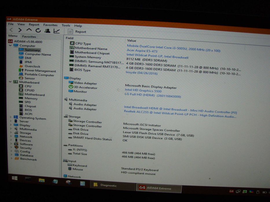This screenshot has height=202, width=270.
Task: Select the Overclock flame icon item
Action: point(21,66)
